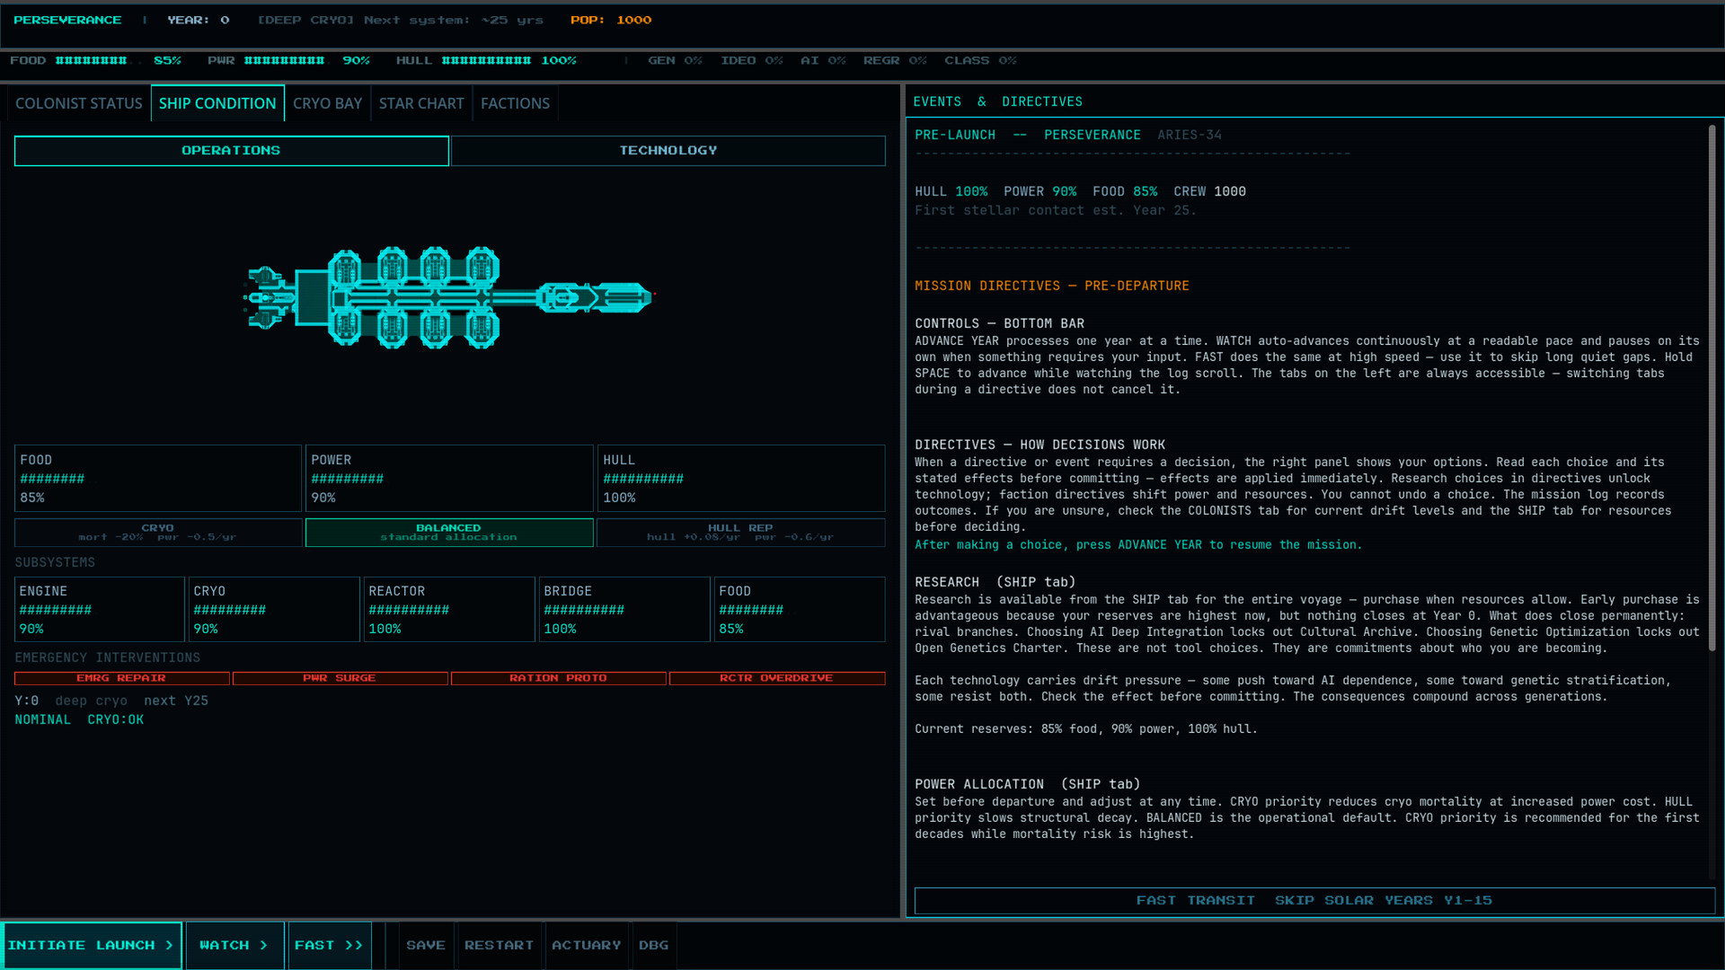Save the current mission
The image size is (1725, 970).
pos(426,944)
